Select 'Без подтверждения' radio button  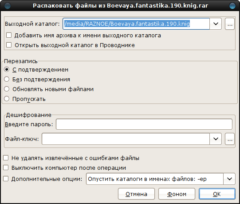tap(7, 79)
